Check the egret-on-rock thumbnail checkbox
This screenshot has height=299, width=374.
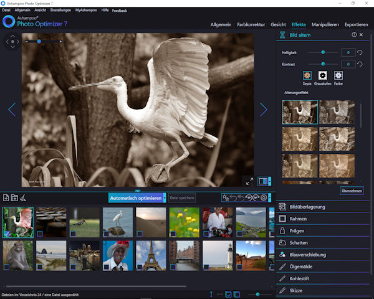click(x=107, y=234)
